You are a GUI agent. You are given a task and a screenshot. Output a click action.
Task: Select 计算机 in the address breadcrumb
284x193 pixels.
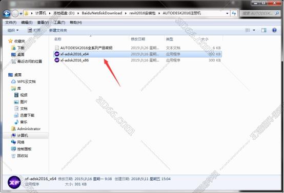(40, 13)
